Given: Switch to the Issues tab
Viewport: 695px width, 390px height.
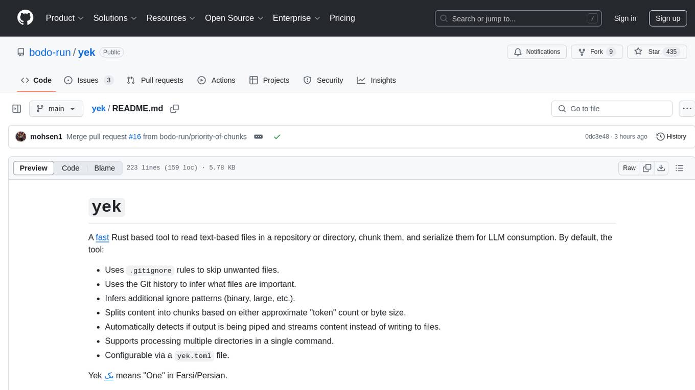Looking at the screenshot, I should click(x=88, y=80).
